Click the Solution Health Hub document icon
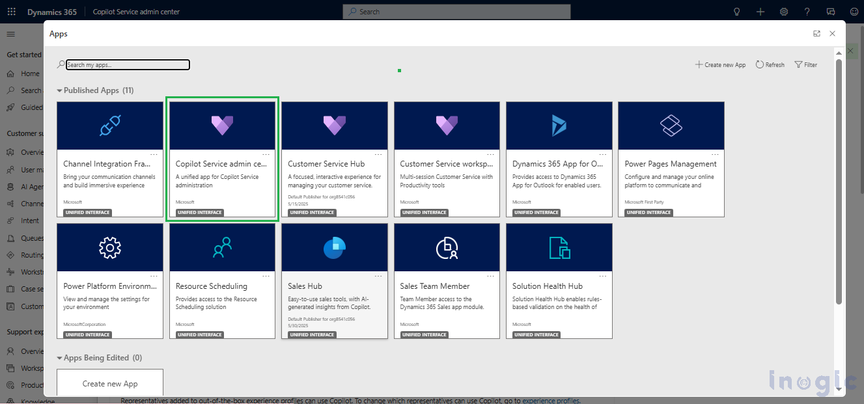 tap(559, 247)
